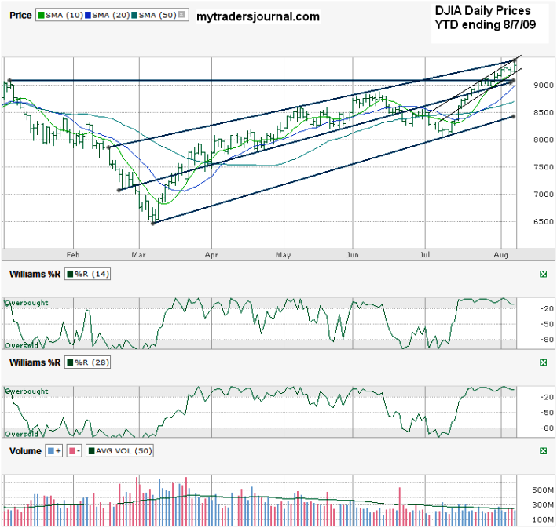Image resolution: width=557 pixels, height=528 pixels.
Task: Click the blue SMA (20) color swatch
Action: [x=88, y=15]
